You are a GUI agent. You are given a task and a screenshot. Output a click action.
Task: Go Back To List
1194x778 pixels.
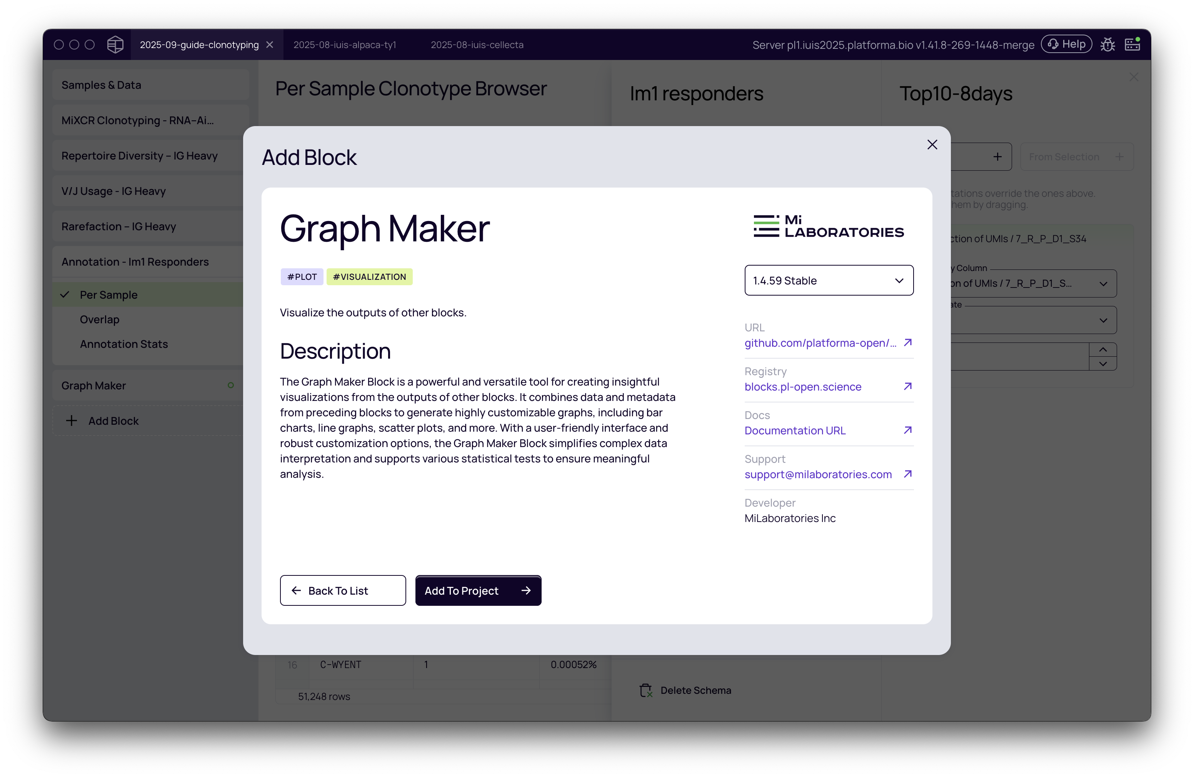click(x=343, y=590)
